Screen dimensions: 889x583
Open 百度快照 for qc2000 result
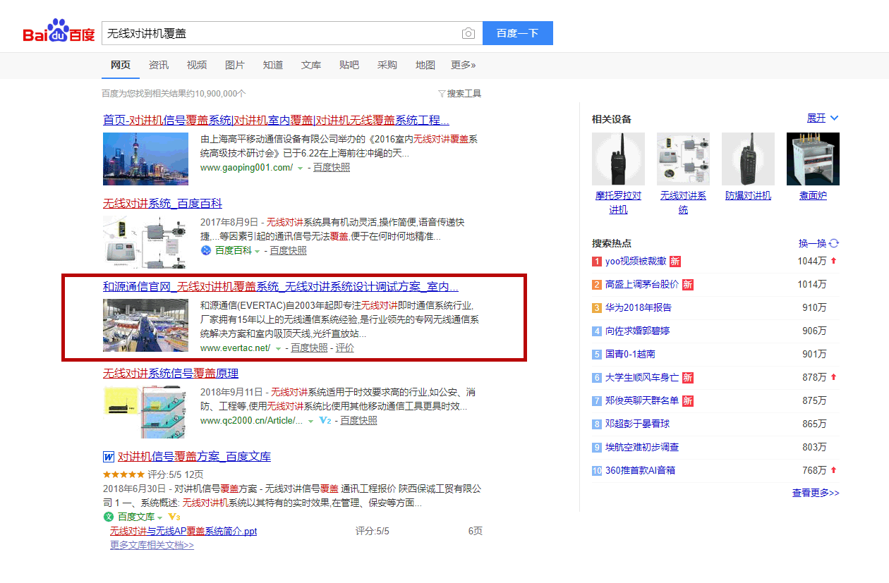pyautogui.click(x=358, y=420)
